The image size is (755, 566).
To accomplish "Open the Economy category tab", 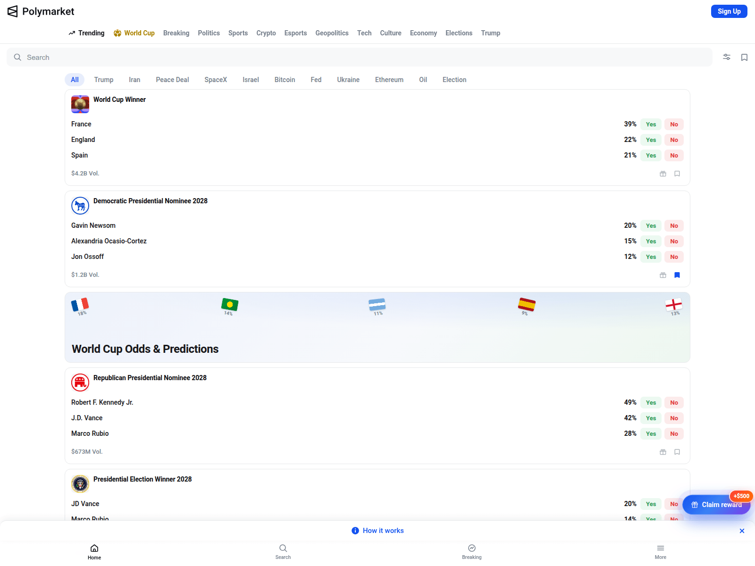I will pyautogui.click(x=423, y=33).
